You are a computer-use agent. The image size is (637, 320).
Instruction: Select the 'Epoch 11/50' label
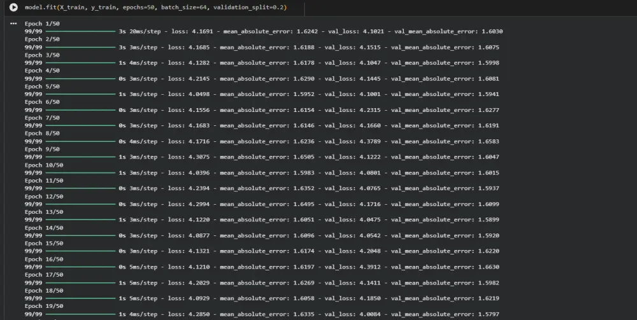pyautogui.click(x=44, y=181)
